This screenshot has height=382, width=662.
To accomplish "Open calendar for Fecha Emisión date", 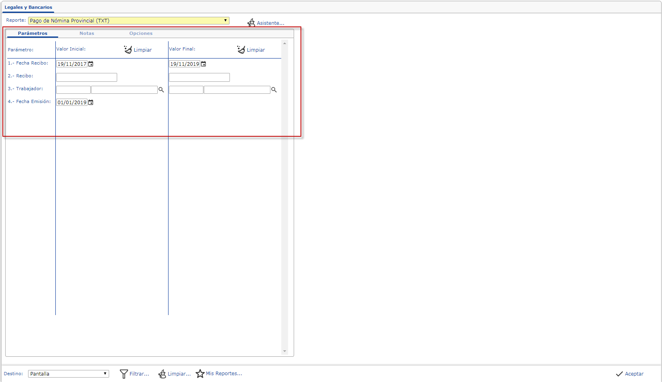I will [91, 102].
